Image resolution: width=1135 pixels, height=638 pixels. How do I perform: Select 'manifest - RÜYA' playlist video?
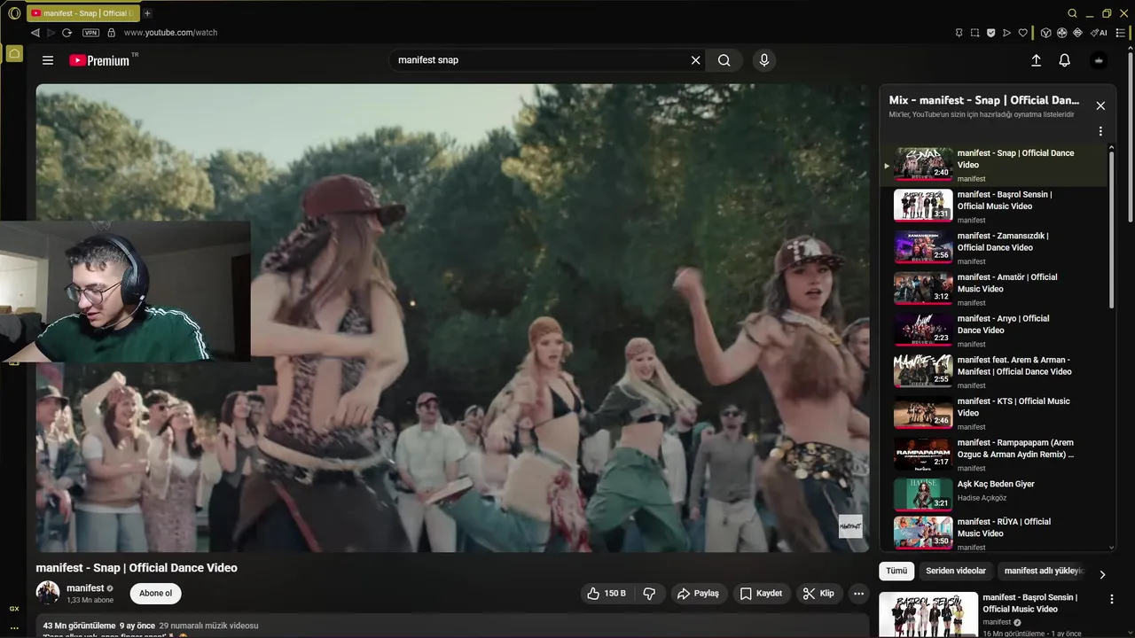pyautogui.click(x=993, y=533)
